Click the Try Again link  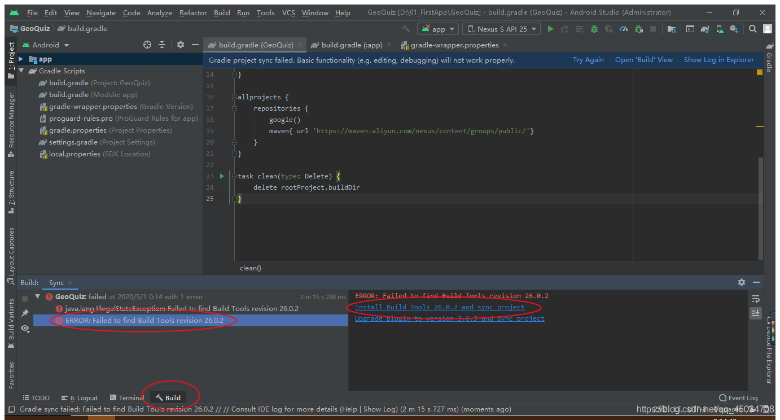point(588,59)
